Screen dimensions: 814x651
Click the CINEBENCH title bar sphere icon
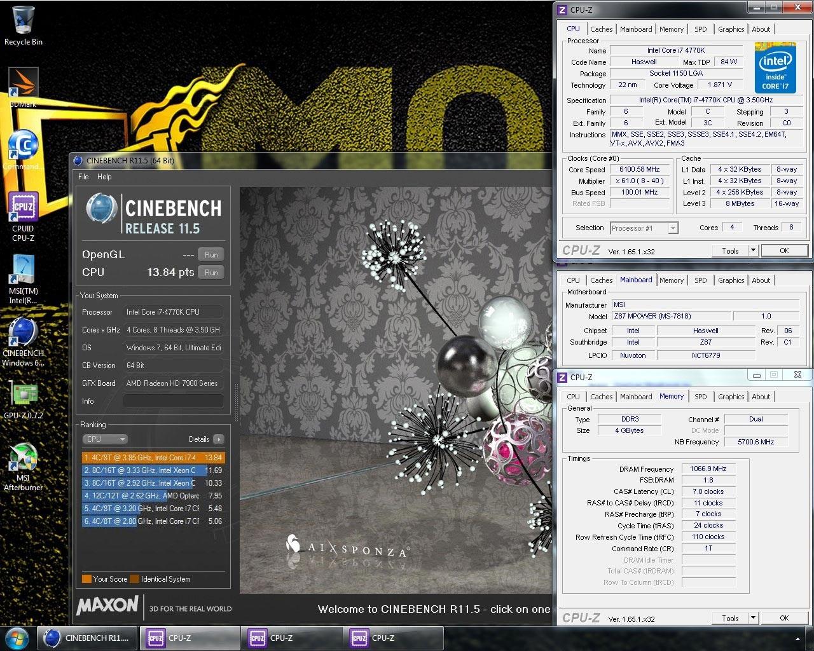point(78,161)
